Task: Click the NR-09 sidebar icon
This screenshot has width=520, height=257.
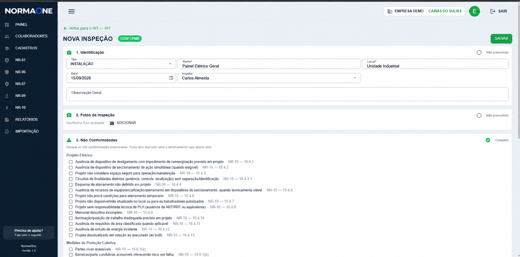Action: tap(7, 96)
